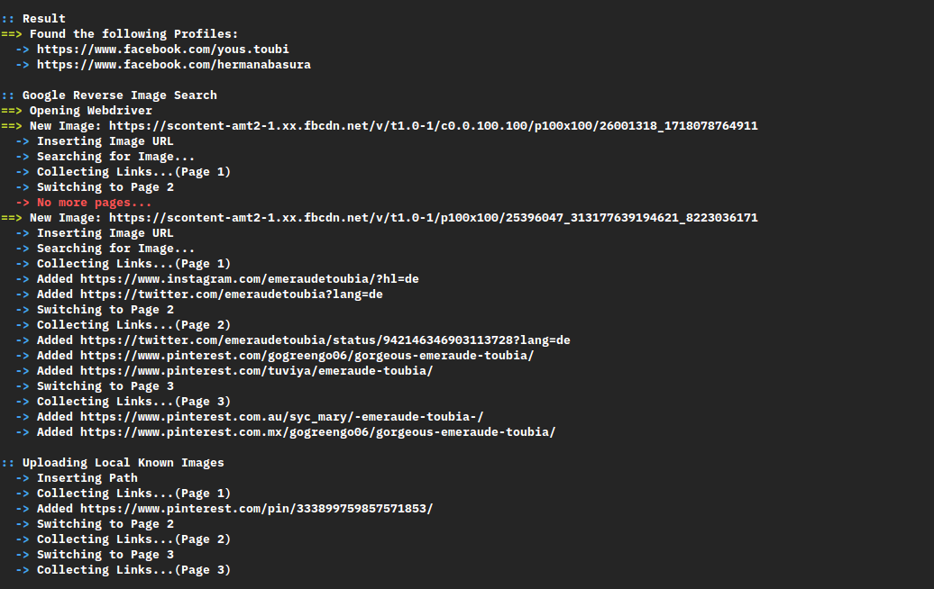
Task: Click the final "Collecting Links...(Page 3)" line
Action: click(x=133, y=570)
